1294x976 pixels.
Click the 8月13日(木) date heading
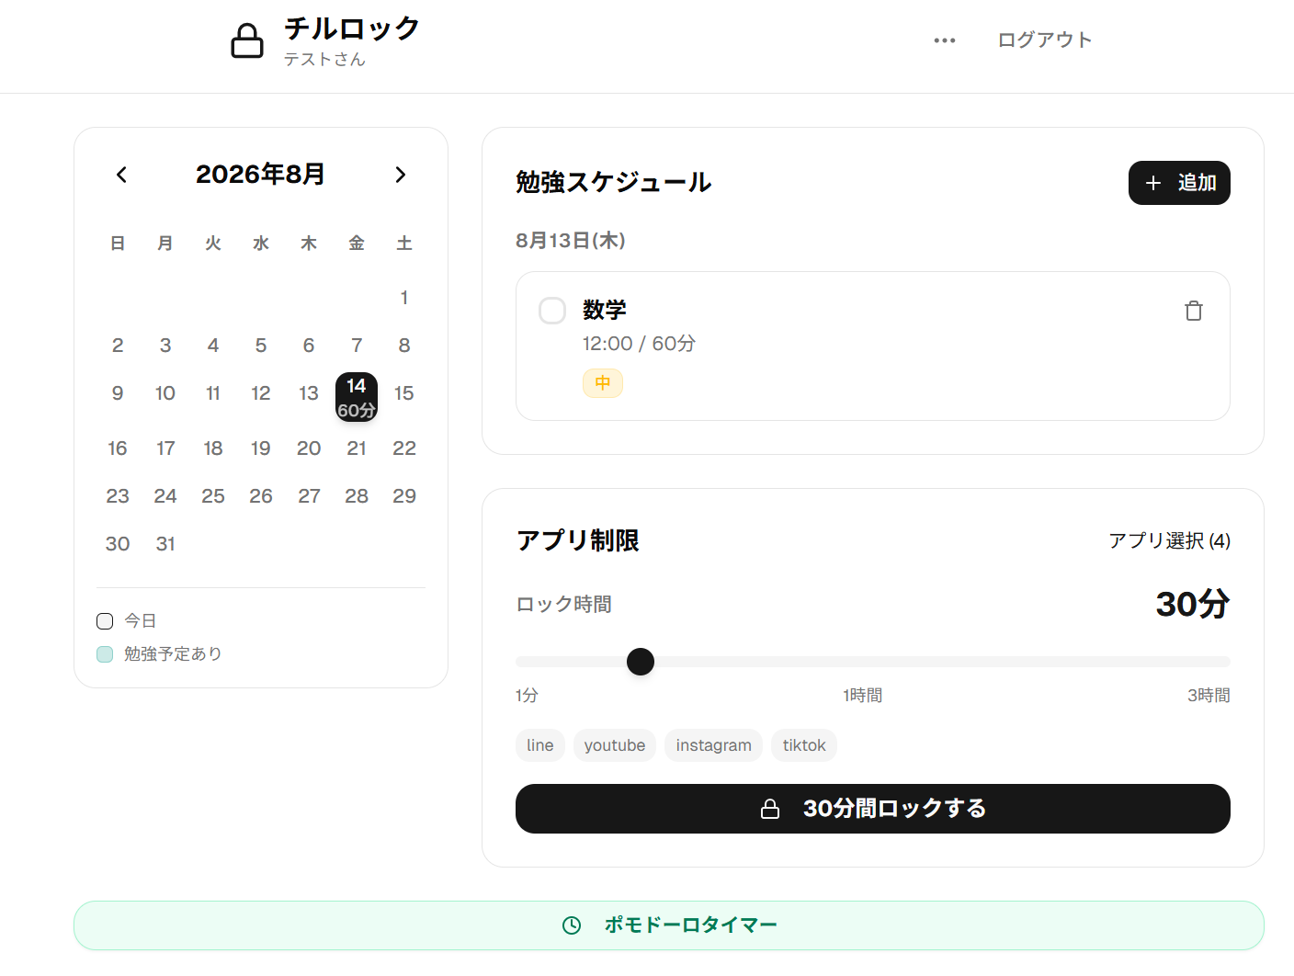571,241
